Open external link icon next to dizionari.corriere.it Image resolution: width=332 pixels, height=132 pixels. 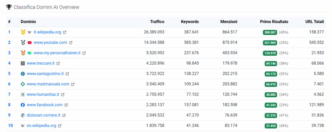coord(64,115)
